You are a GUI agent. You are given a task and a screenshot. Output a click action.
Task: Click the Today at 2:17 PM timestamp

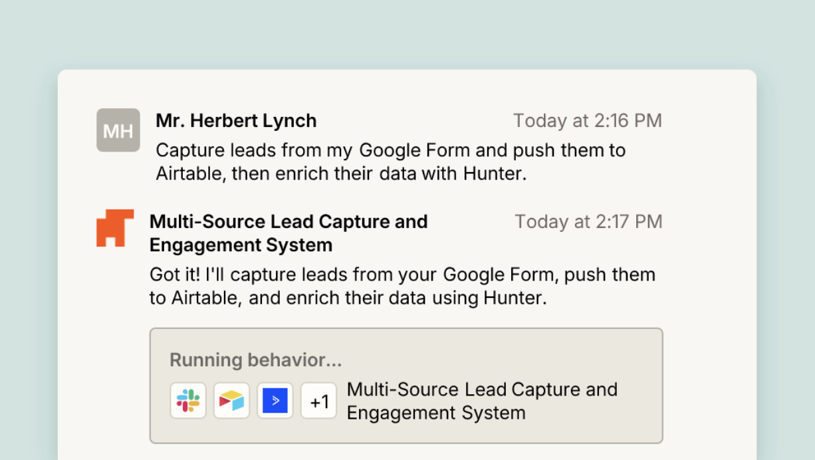(x=588, y=221)
